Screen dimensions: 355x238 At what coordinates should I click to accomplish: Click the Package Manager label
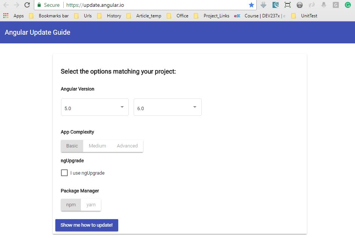coord(80,191)
